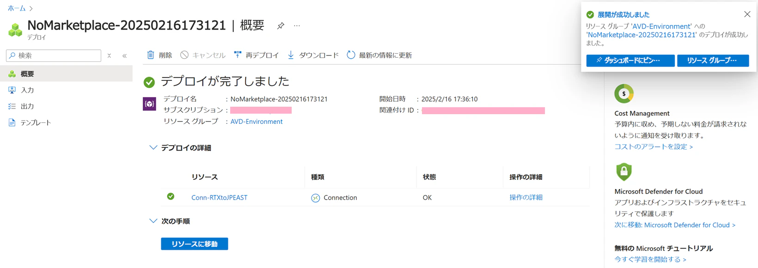Click the 削除 trash button
This screenshot has height=268, width=758.
click(x=159, y=55)
